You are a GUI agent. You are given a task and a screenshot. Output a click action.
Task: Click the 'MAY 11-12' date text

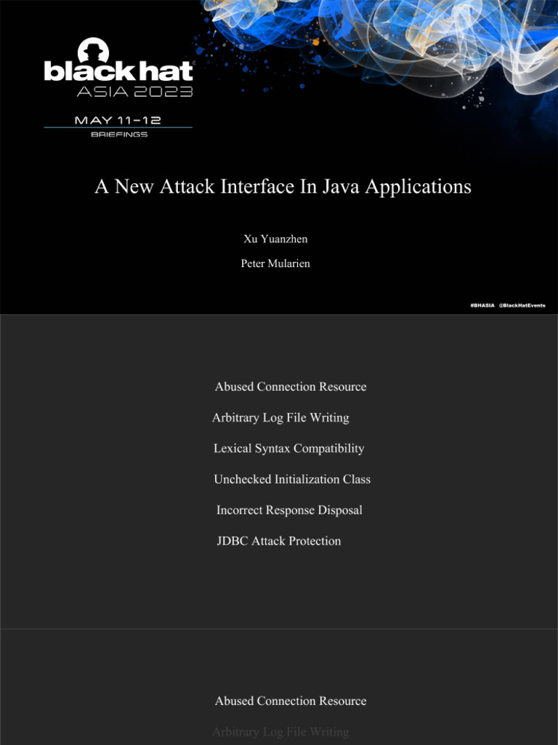[118, 120]
